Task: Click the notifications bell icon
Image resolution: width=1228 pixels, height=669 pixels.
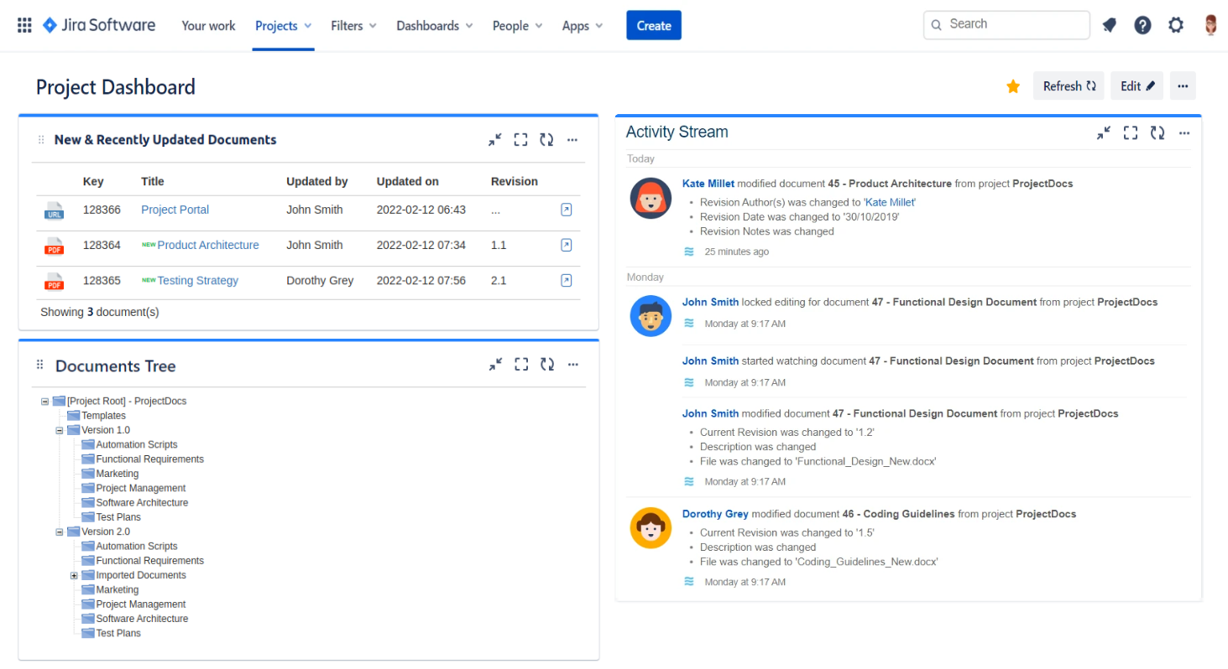Action: (x=1109, y=25)
